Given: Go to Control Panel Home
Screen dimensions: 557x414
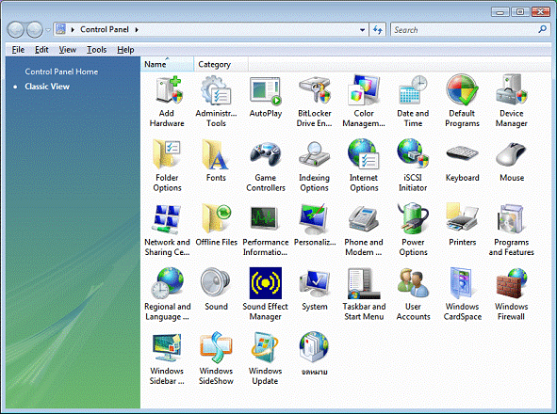Looking at the screenshot, I should click(61, 72).
